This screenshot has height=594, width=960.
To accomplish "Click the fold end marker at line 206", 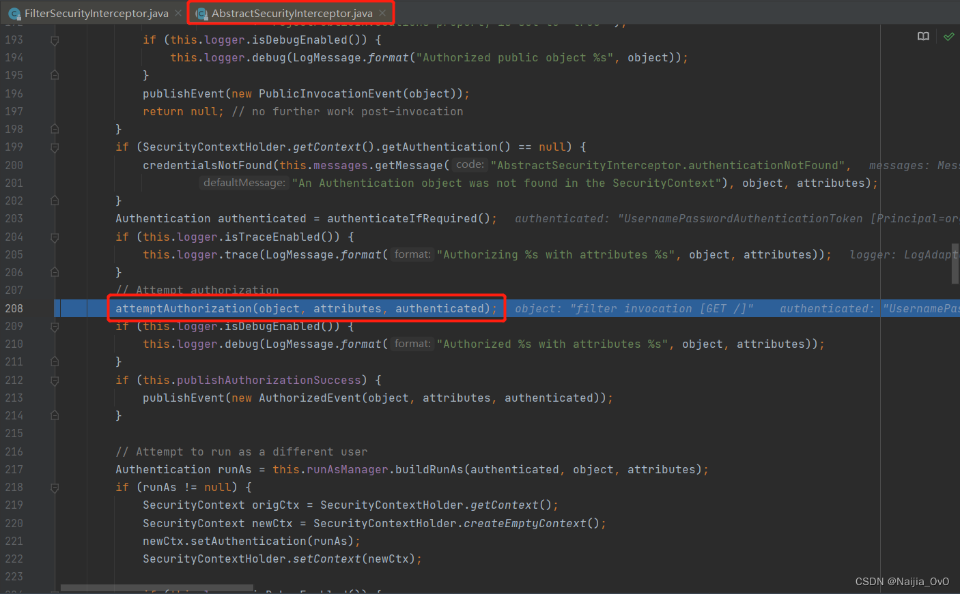I will click(55, 272).
